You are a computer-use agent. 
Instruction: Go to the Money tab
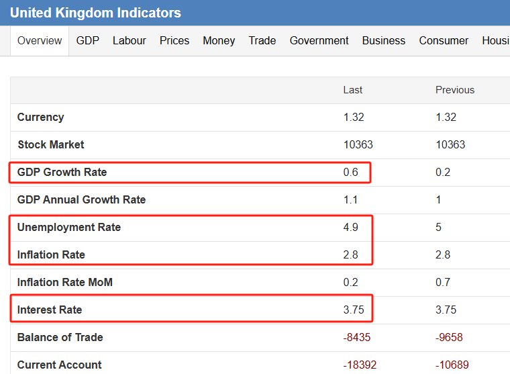click(219, 41)
